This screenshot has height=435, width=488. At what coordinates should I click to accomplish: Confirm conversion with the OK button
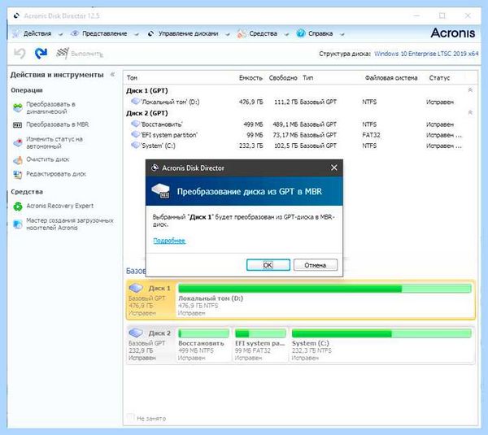pos(268,265)
